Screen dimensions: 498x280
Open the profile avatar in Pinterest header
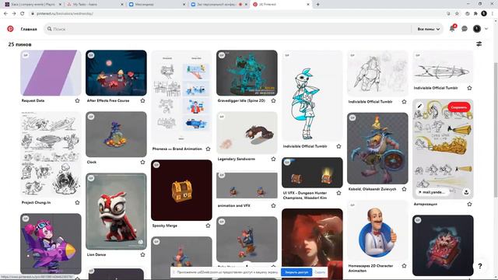click(x=477, y=29)
